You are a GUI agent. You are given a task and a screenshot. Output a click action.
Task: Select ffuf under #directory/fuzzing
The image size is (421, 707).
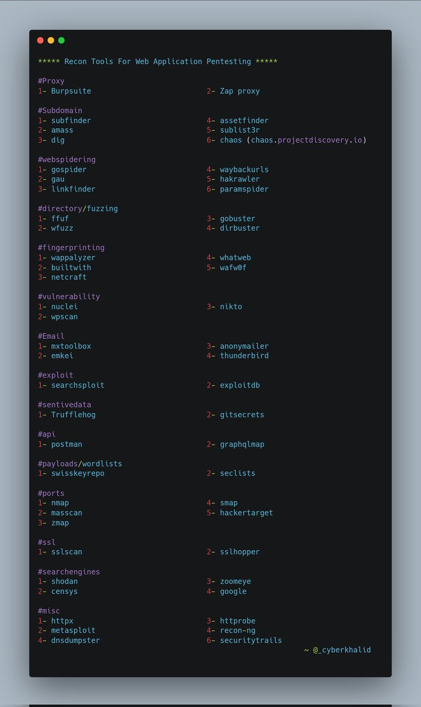(x=60, y=218)
